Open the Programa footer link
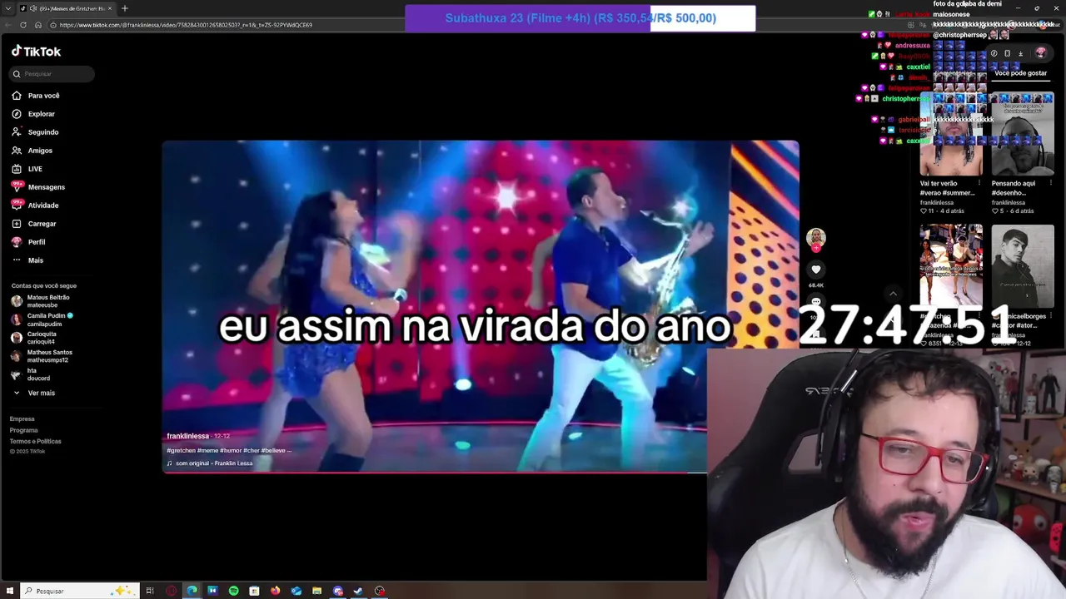 (24, 430)
